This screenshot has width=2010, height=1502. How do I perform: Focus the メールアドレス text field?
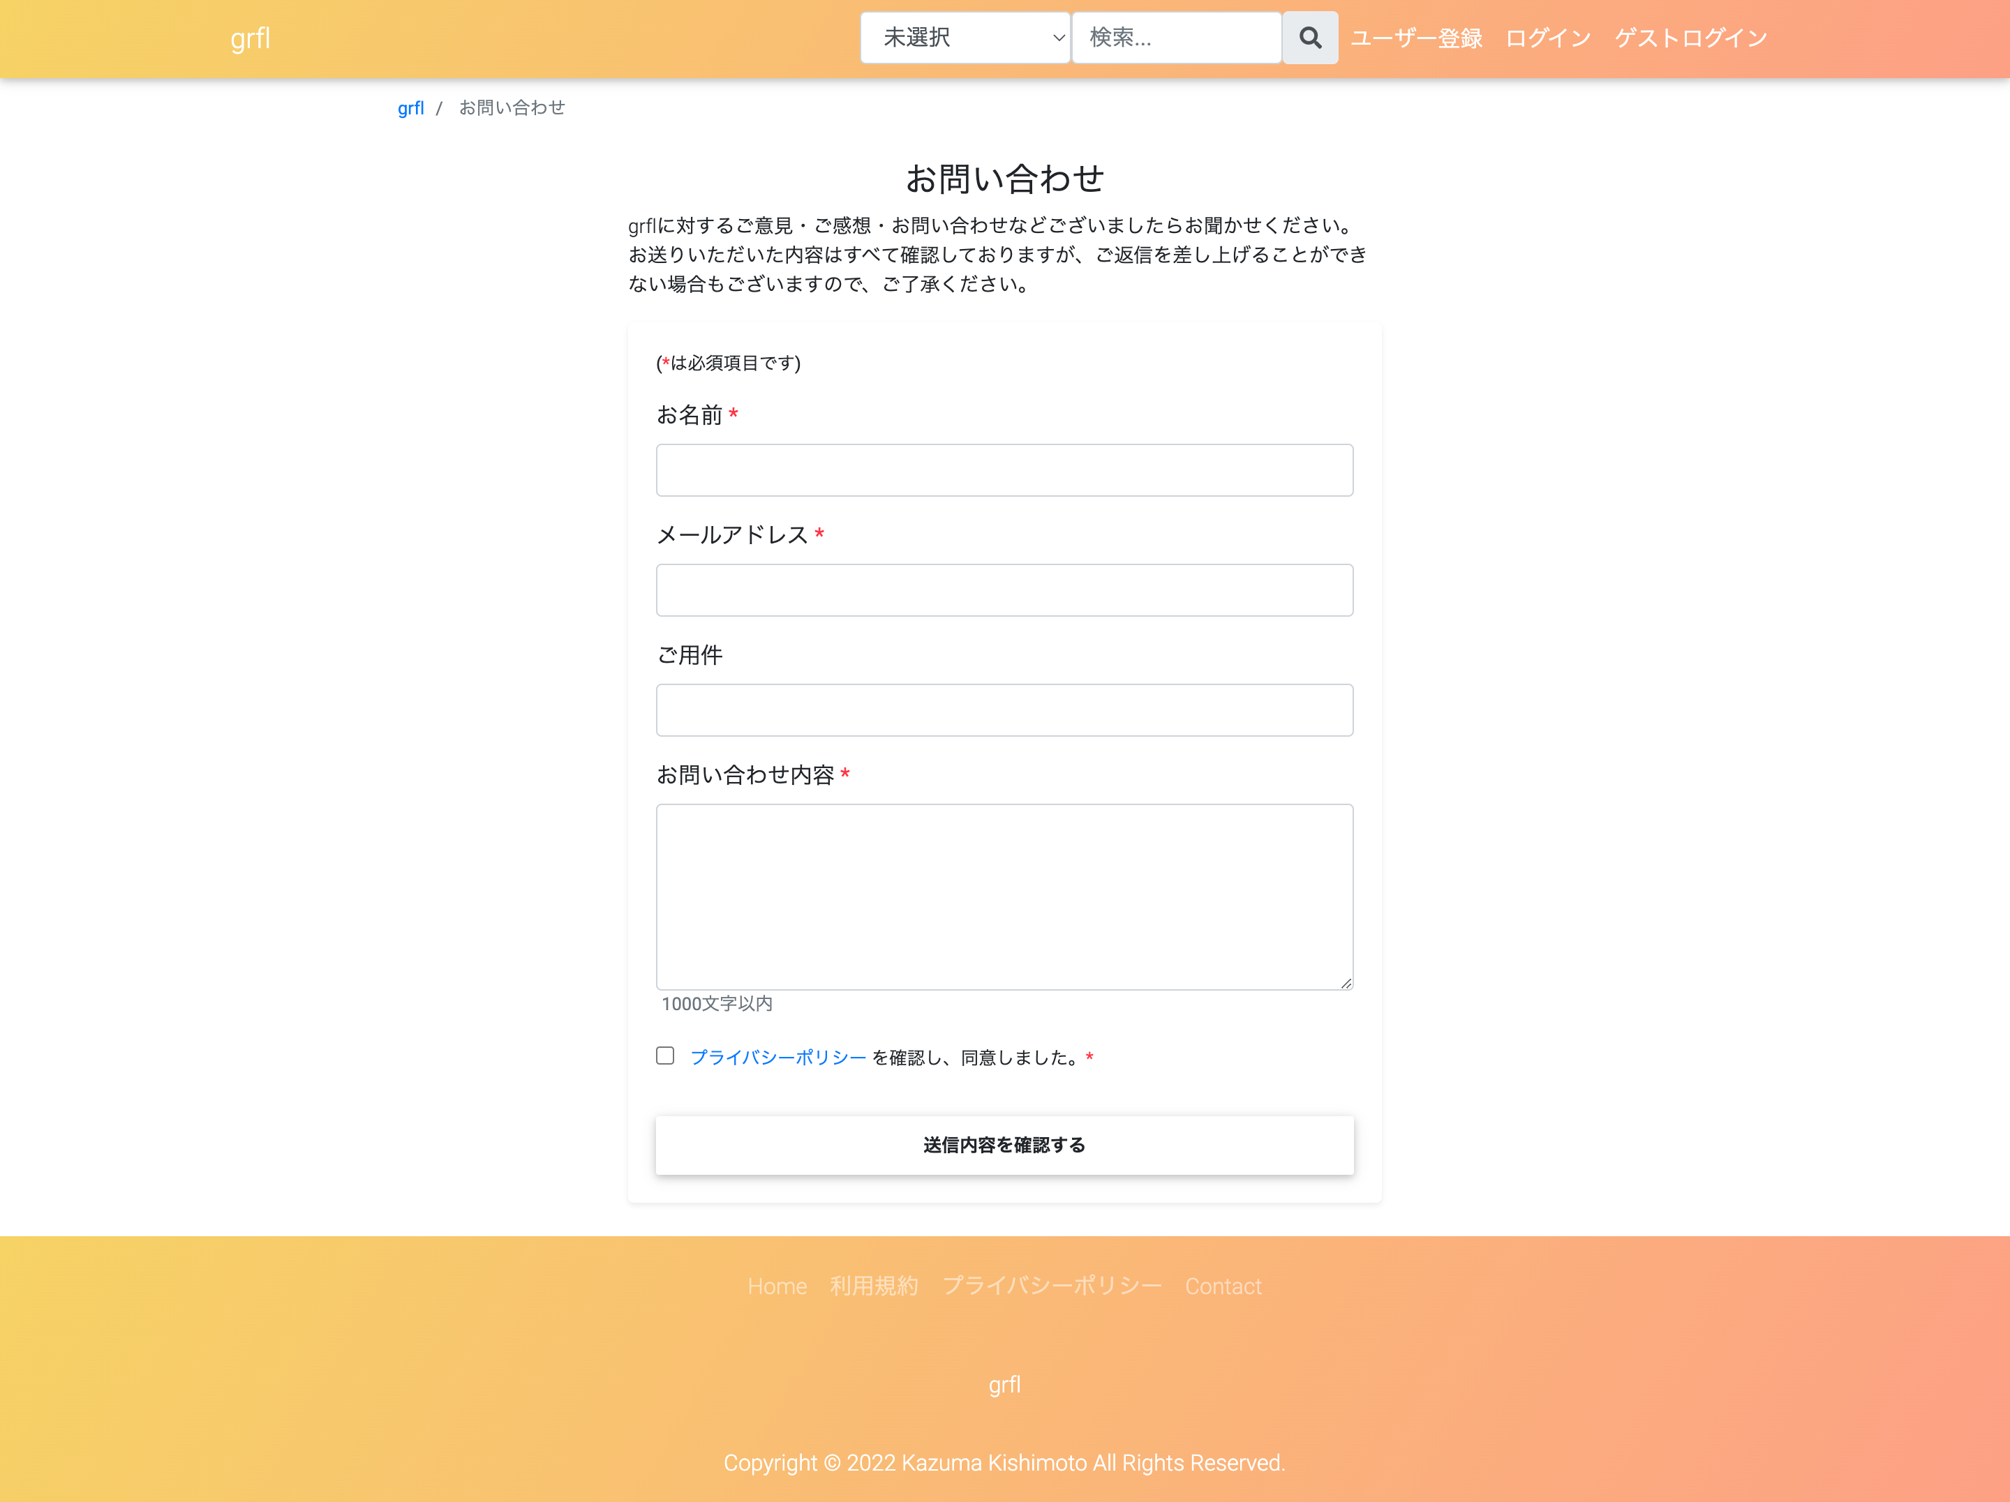[x=1004, y=590]
